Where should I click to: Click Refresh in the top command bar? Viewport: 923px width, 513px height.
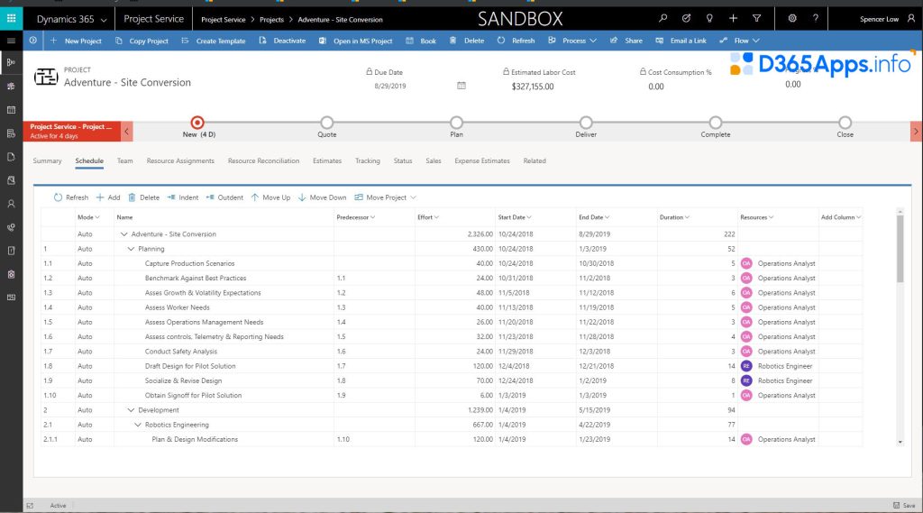(x=516, y=41)
